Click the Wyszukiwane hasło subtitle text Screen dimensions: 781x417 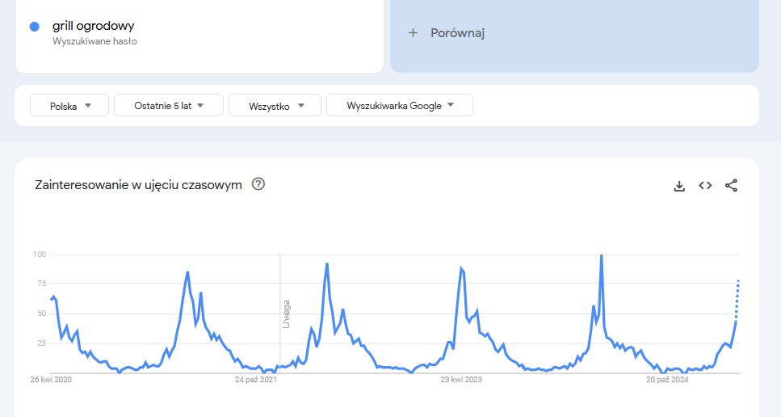click(94, 41)
